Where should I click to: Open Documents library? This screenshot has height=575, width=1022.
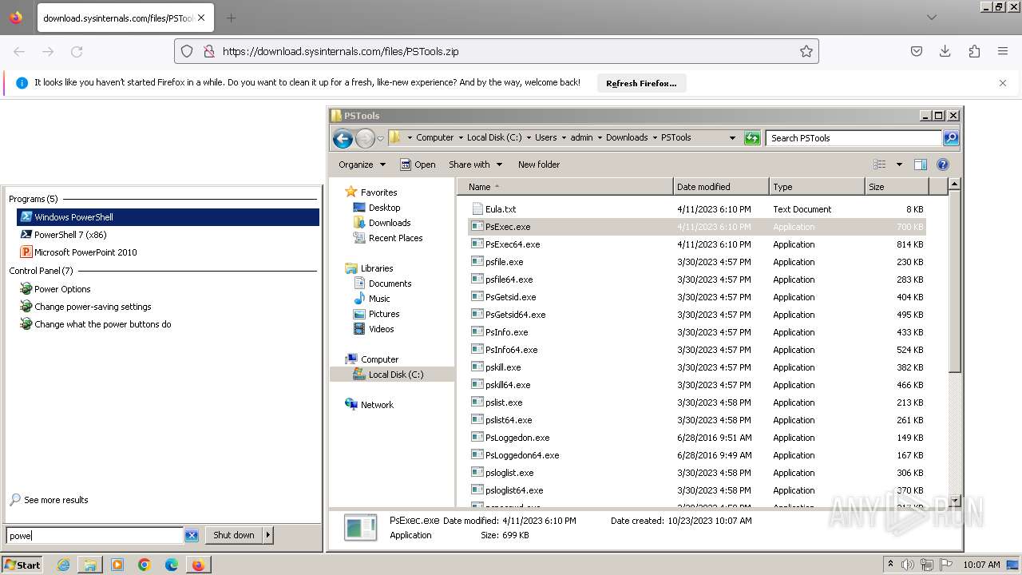pyautogui.click(x=390, y=284)
